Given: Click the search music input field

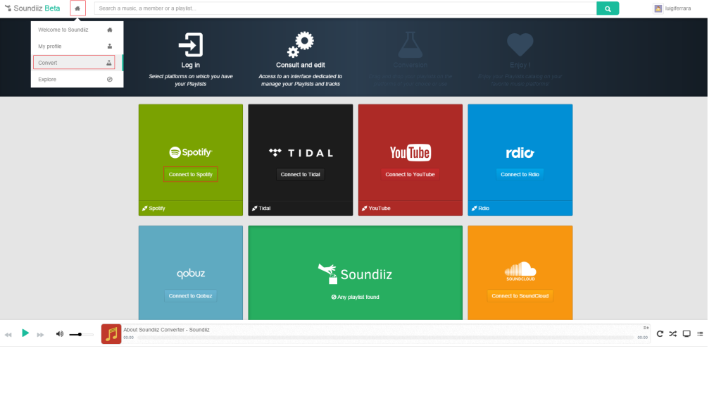Looking at the screenshot, I should [x=345, y=8].
